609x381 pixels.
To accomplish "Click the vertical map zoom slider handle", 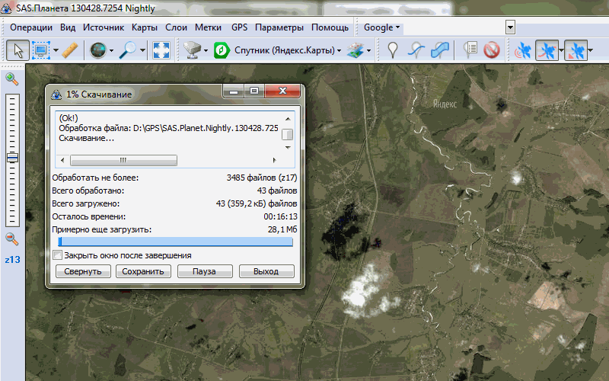I will [x=12, y=158].
